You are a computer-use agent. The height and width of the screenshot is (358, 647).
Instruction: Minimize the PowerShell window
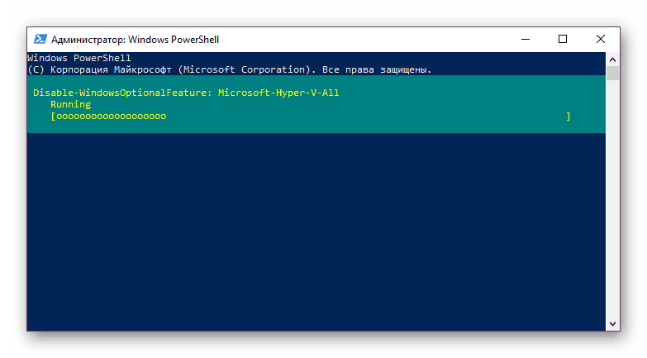point(526,39)
